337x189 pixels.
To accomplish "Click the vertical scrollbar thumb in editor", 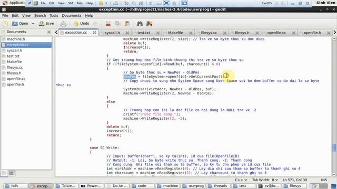I will click(334, 148).
